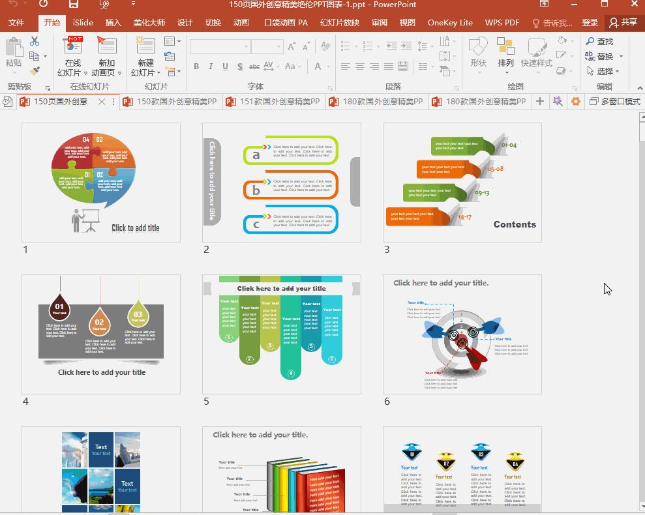The height and width of the screenshot is (515, 645).
Task: Switch to the Insert tab
Action: point(113,23)
